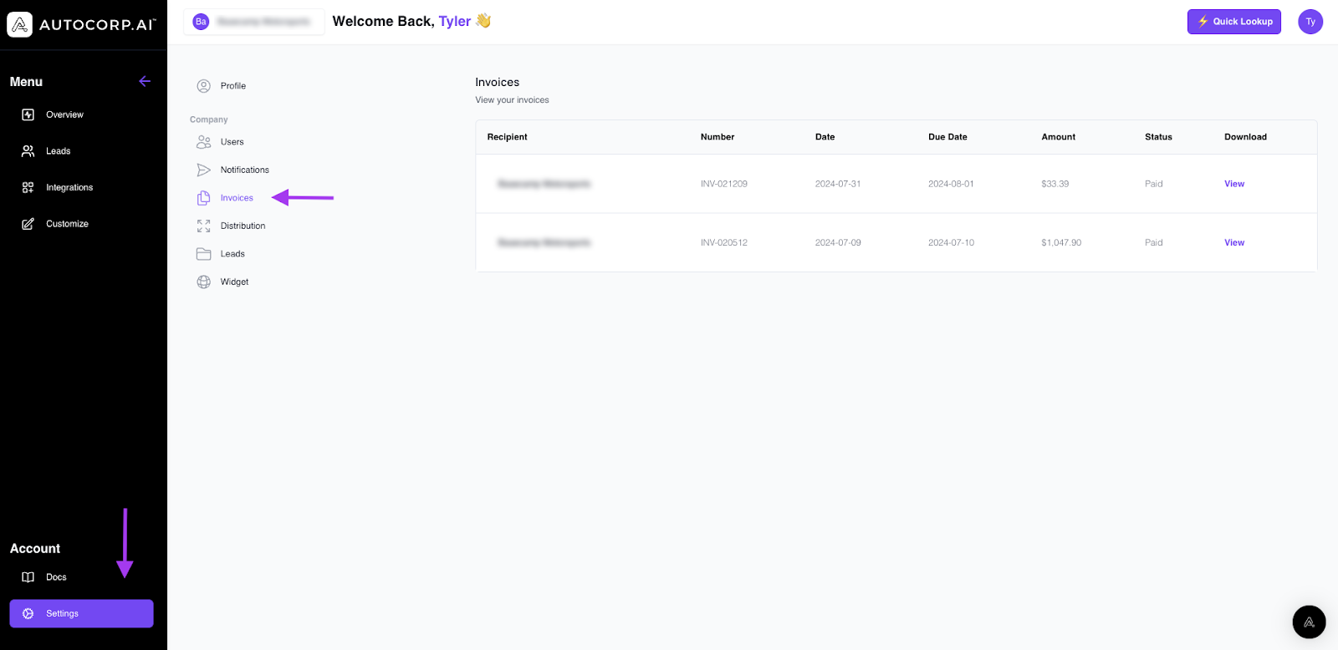Viewport: 1338px width, 650px height.
Task: Go to company Users settings
Action: tap(232, 142)
